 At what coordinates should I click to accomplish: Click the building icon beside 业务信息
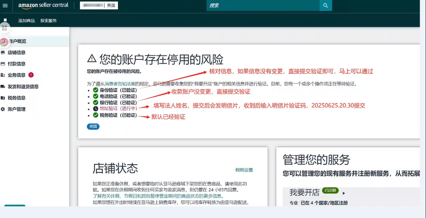[x=3, y=75]
